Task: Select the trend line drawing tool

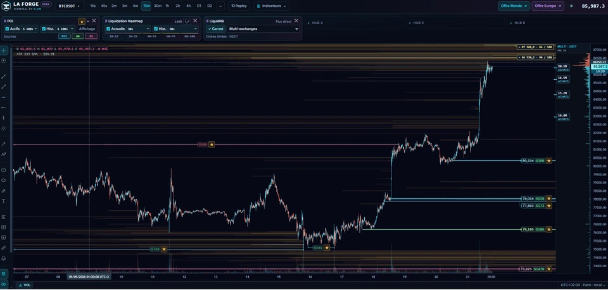Action: pyautogui.click(x=4, y=77)
